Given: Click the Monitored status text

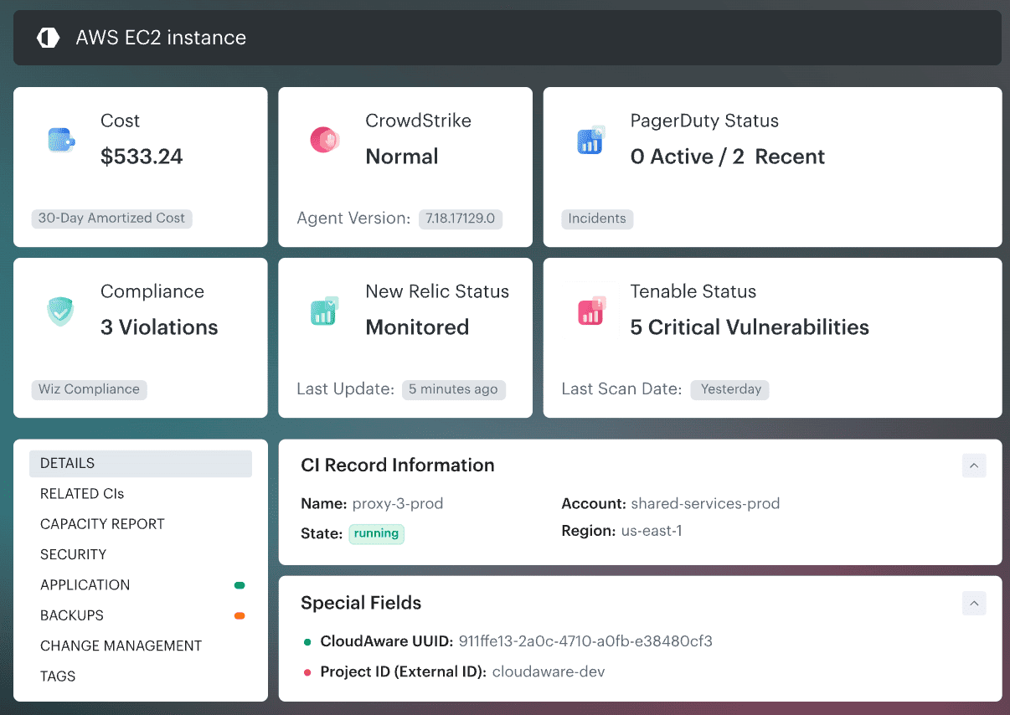Looking at the screenshot, I should (x=417, y=327).
